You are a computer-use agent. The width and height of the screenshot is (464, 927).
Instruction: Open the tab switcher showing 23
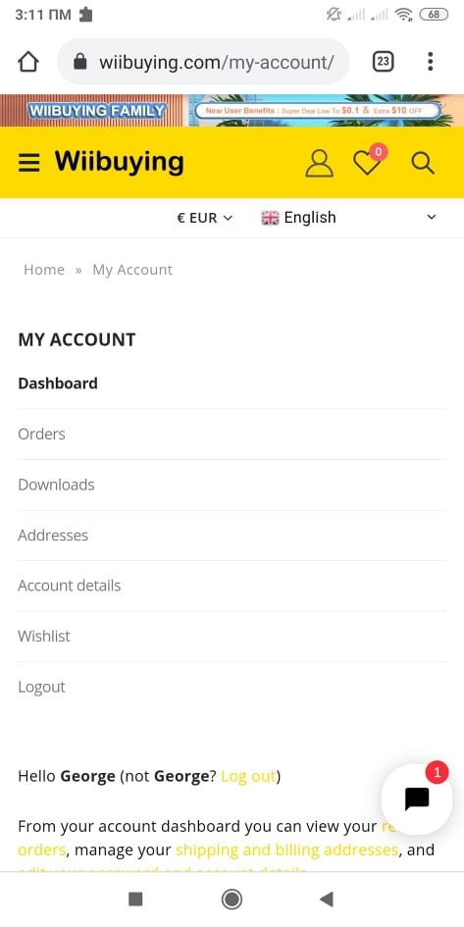click(x=383, y=62)
